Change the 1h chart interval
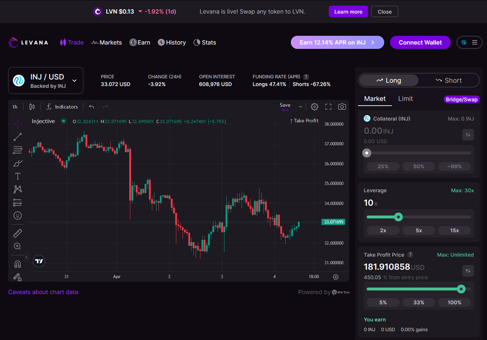 point(15,107)
